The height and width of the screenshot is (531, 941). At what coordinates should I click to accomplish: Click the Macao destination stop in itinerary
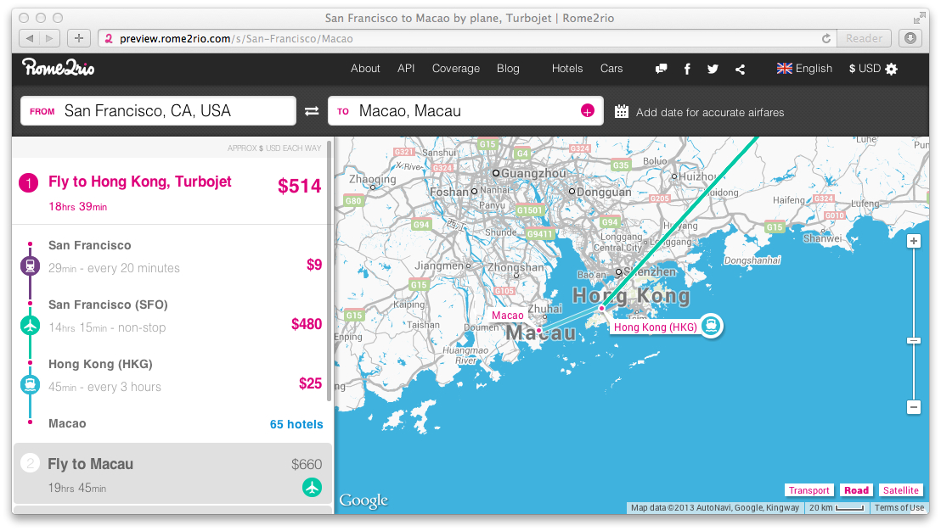67,424
